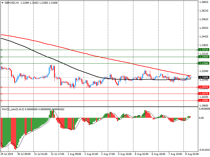Click the 1.22040 price scale value
Image resolution: width=210 pixels, height=157 pixels.
pyautogui.click(x=204, y=71)
